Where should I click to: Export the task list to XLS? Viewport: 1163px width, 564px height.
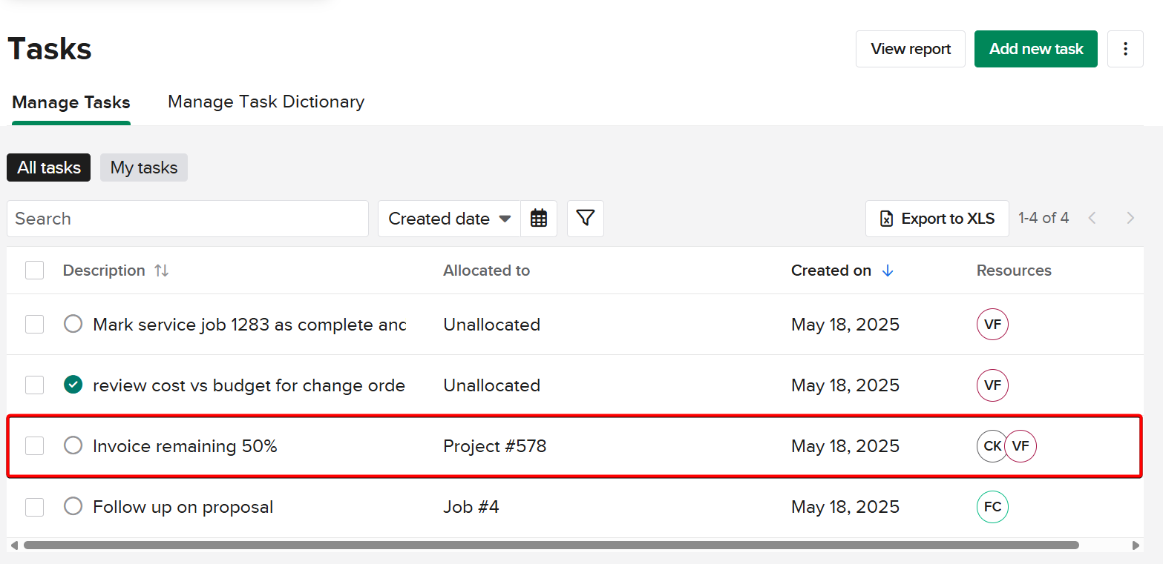click(x=937, y=219)
